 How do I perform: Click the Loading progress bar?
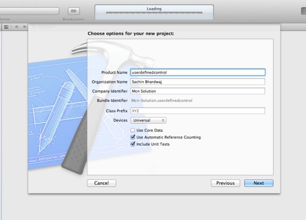point(154,13)
